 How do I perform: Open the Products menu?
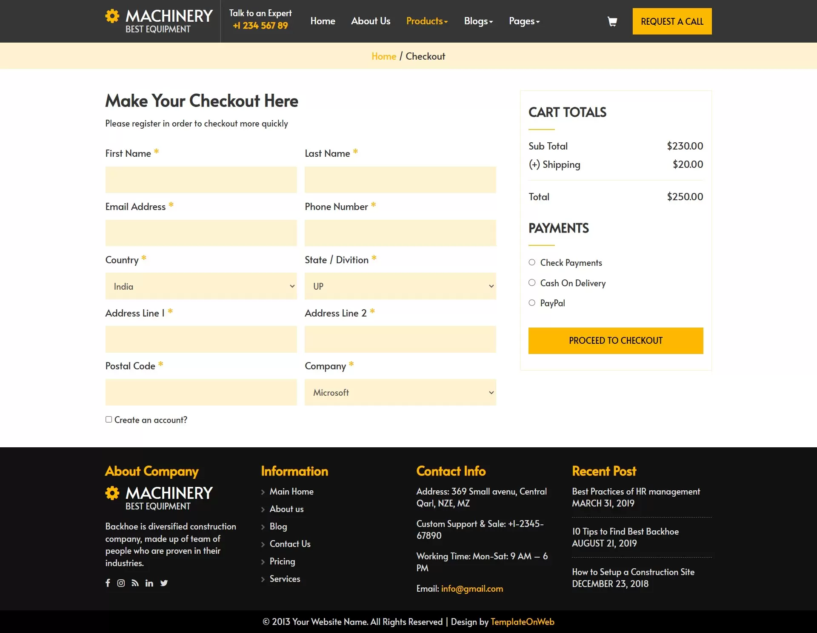427,21
